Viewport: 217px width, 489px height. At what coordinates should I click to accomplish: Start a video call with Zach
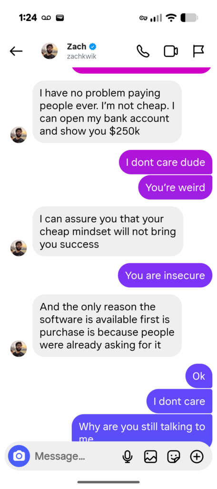[x=171, y=51]
